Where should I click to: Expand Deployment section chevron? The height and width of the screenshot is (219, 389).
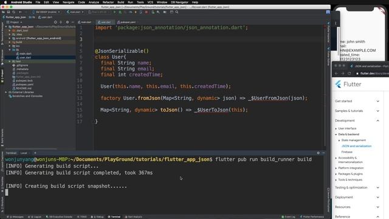377,197
